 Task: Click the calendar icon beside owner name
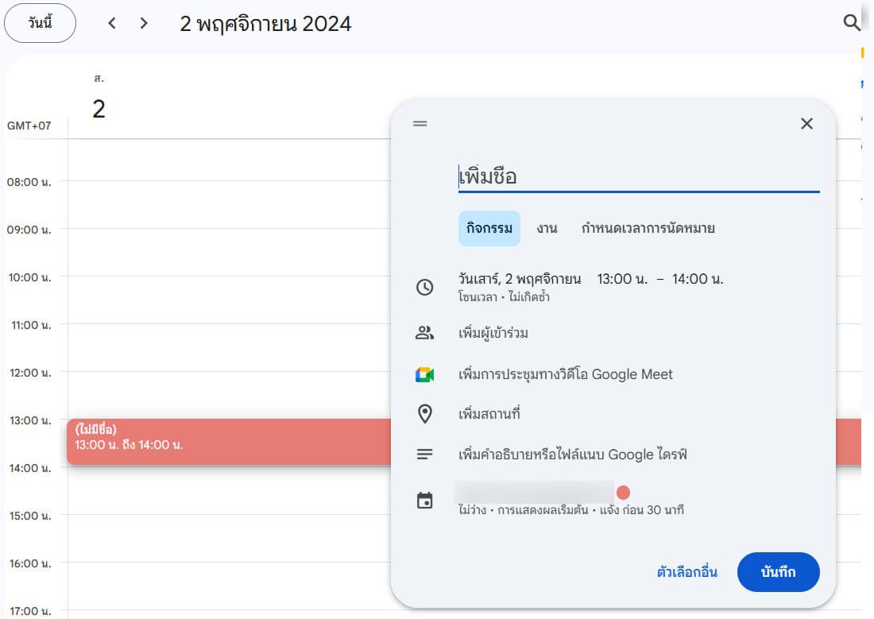425,501
